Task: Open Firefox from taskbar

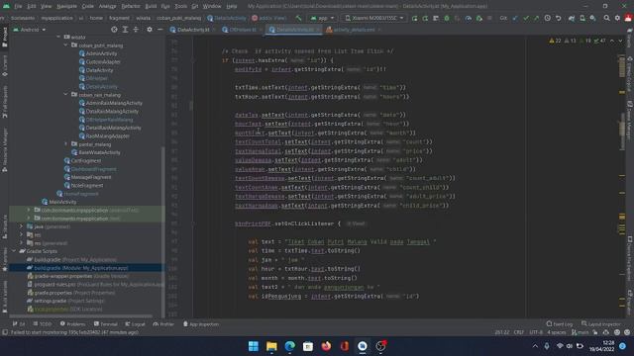Action: [326, 346]
